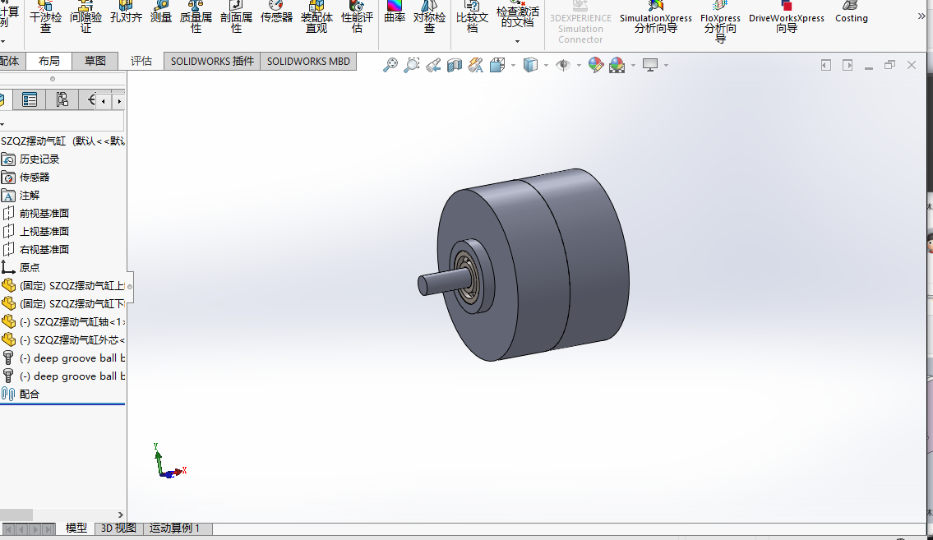Click Edit Appearance color ball icon
The width and height of the screenshot is (933, 540).
click(x=596, y=65)
